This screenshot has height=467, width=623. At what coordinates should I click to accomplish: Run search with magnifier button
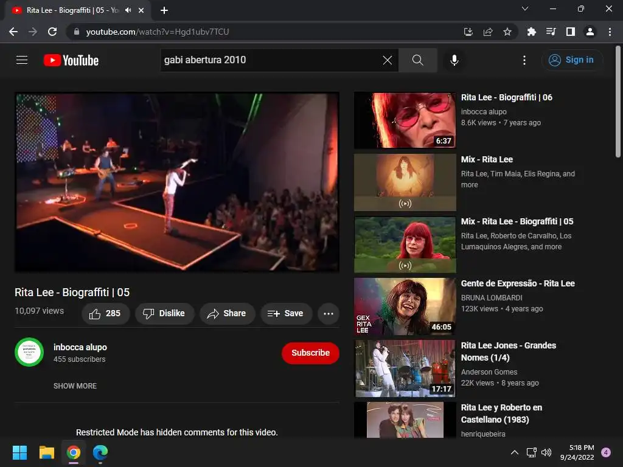click(417, 60)
